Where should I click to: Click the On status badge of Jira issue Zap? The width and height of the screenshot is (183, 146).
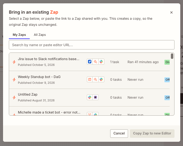(167, 62)
